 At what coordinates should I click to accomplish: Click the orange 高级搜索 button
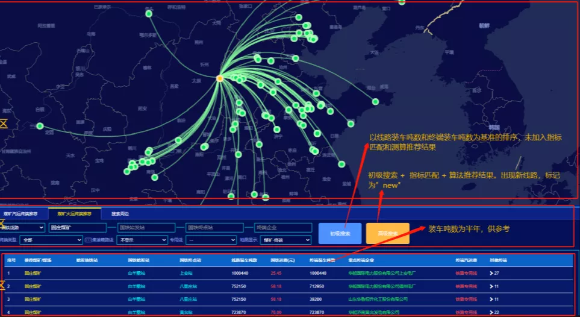click(x=388, y=233)
